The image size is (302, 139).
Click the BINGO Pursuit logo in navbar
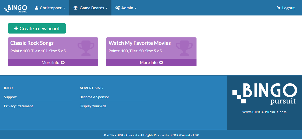point(15,8)
